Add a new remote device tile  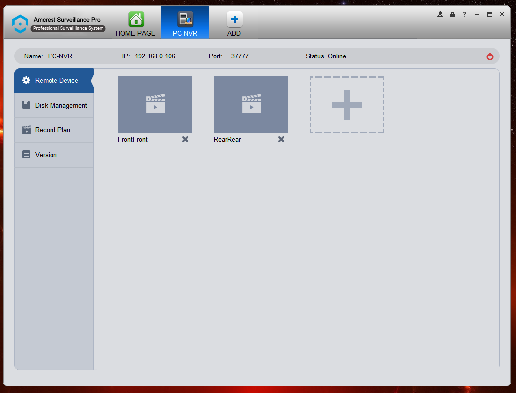point(347,105)
